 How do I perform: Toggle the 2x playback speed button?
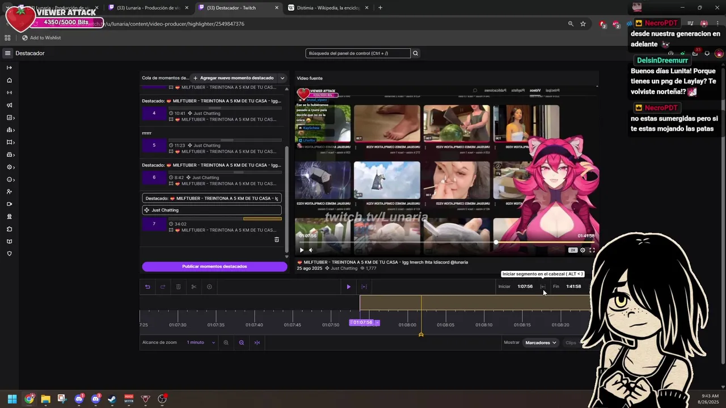point(573,250)
